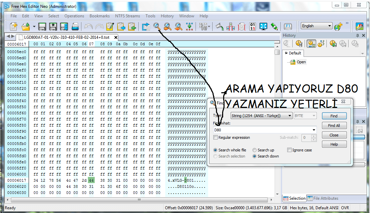Select the Search up radio button
Screen dimensions: 370x213
255,150
